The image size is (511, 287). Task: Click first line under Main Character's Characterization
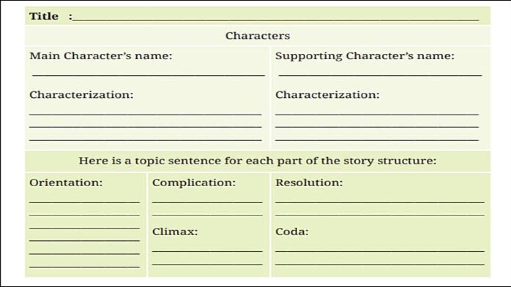[x=145, y=114]
